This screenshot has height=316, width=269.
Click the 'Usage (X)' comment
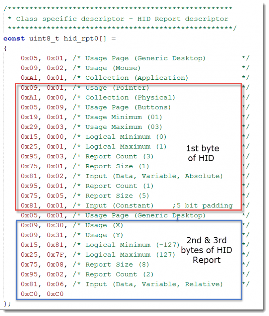(x=104, y=225)
